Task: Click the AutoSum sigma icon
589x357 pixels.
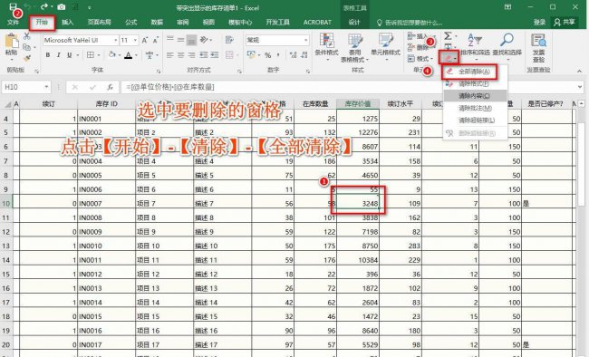Action: [x=449, y=36]
